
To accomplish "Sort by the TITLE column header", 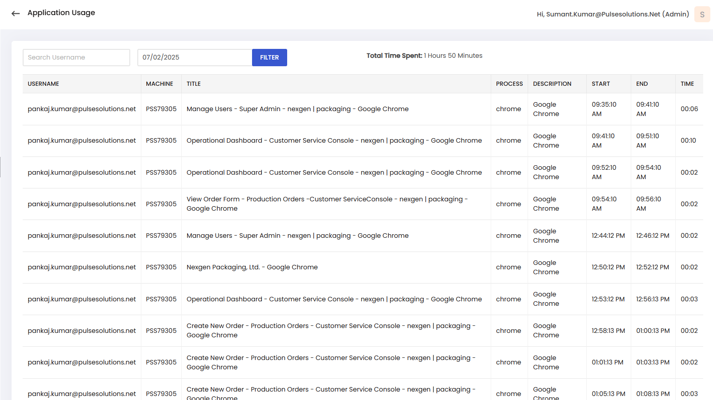I will pyautogui.click(x=194, y=84).
